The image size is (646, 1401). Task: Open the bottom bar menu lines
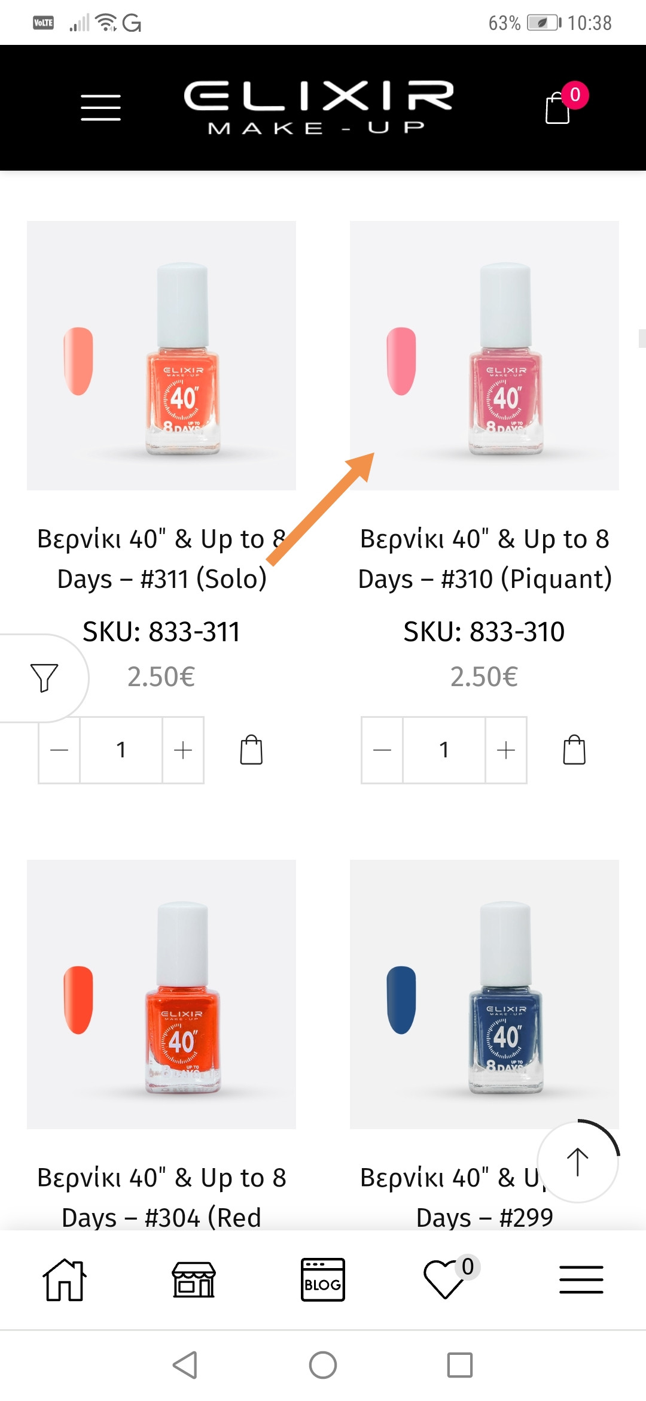click(x=581, y=1280)
